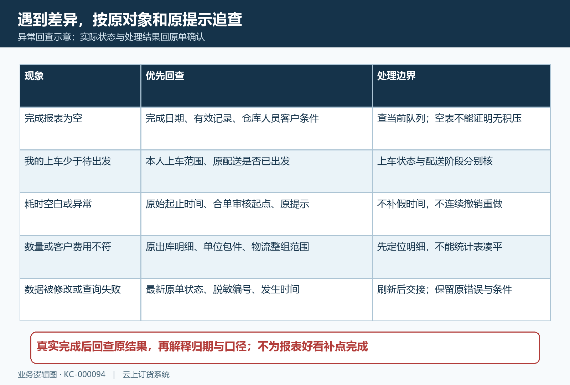Select the 优先回查 column header
This screenshot has width=570, height=385.
coord(256,86)
